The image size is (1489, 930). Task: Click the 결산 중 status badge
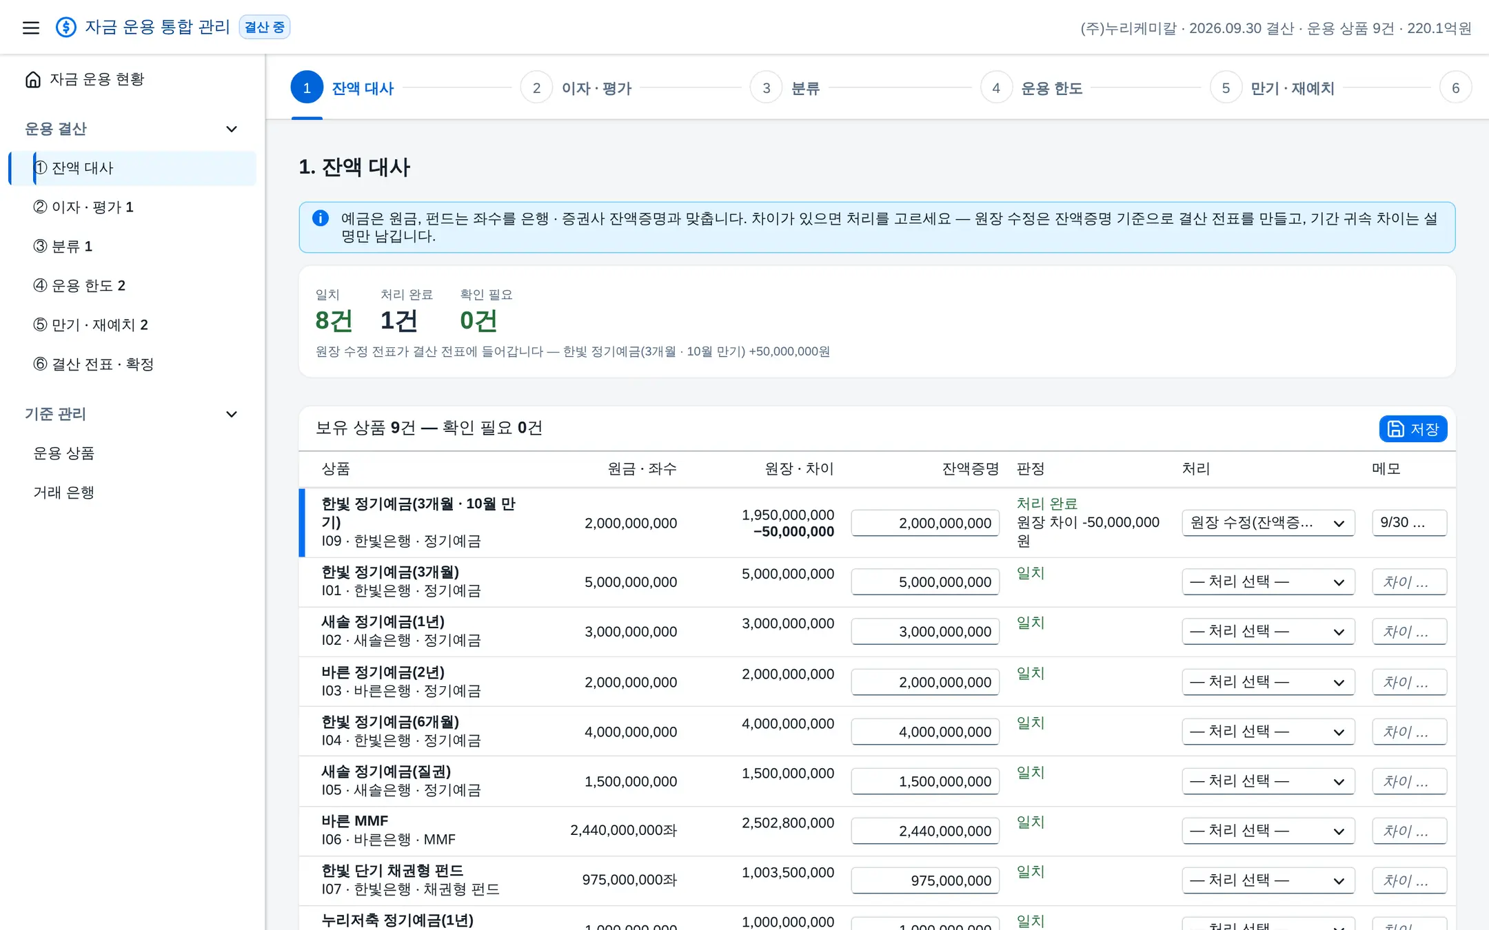pyautogui.click(x=265, y=27)
